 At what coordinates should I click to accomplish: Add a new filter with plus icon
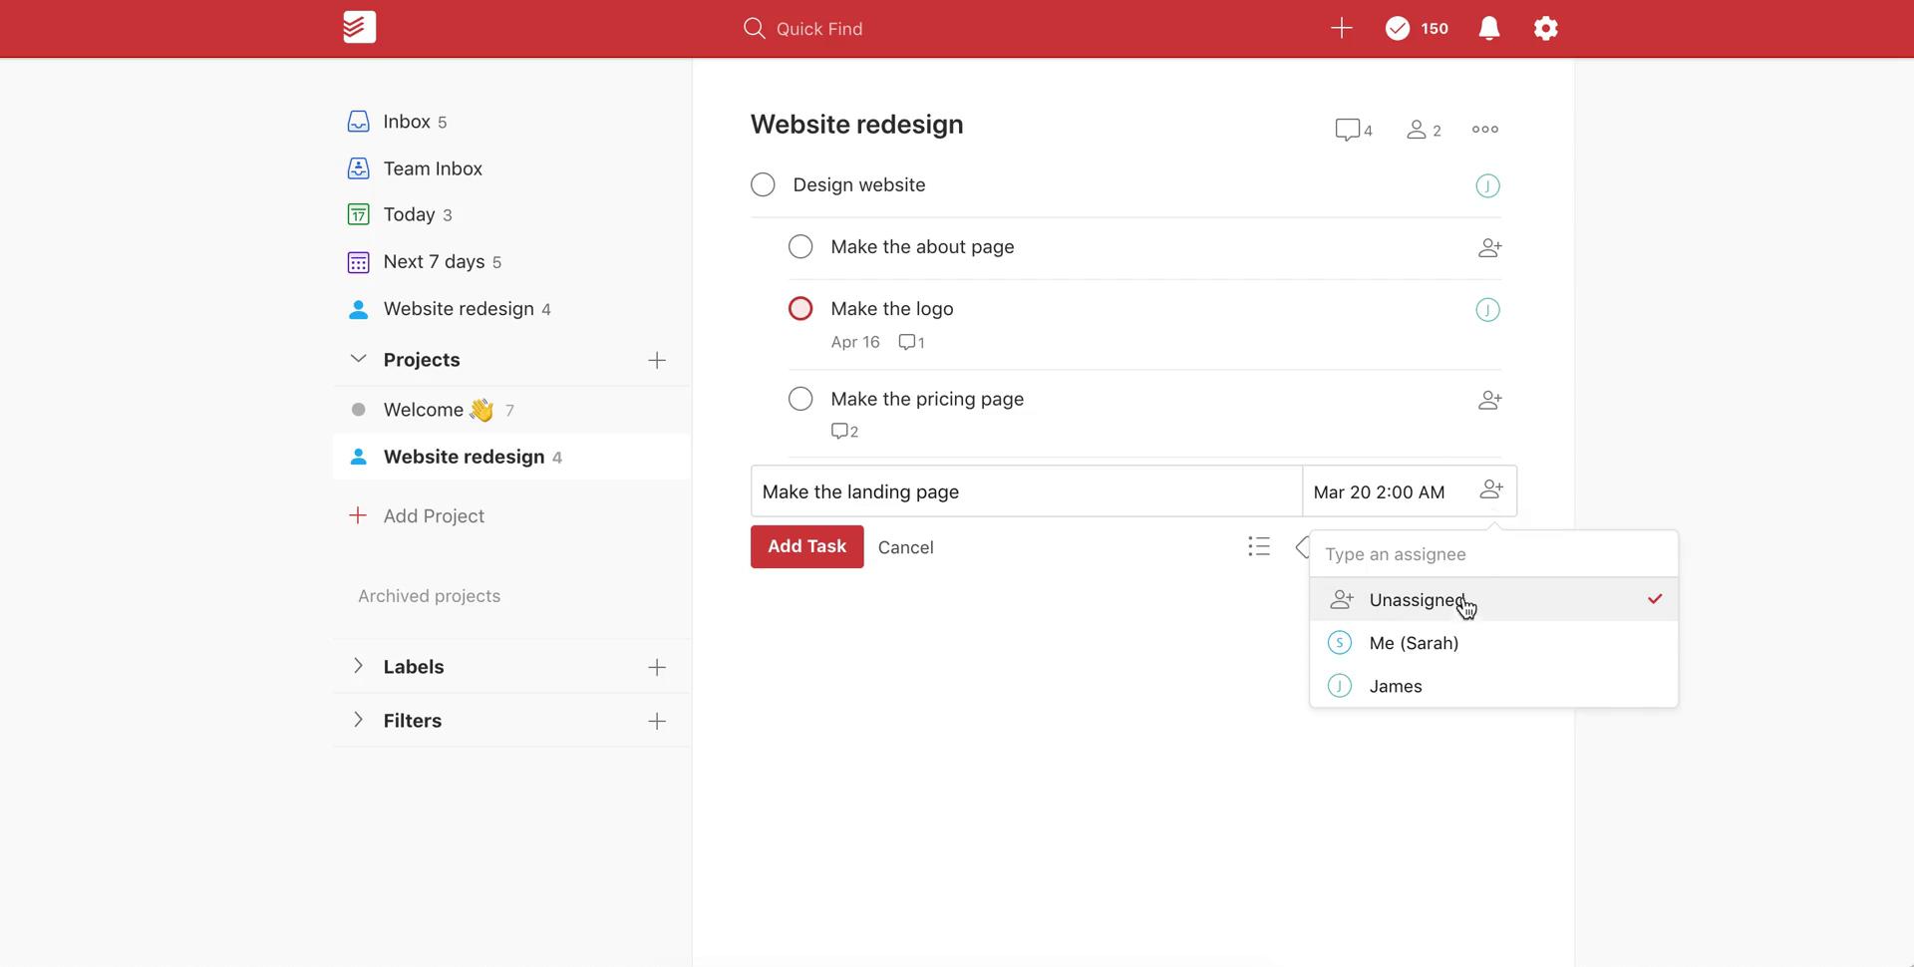pos(656,721)
